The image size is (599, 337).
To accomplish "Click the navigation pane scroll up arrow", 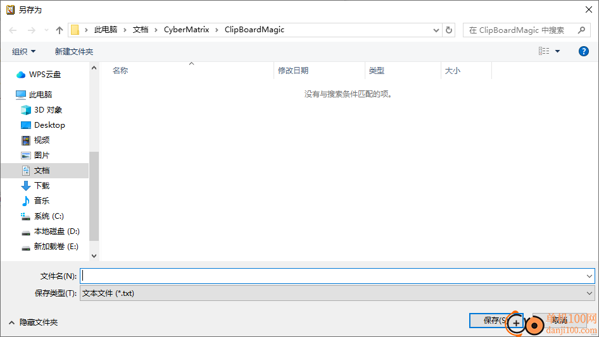I will [x=94, y=68].
